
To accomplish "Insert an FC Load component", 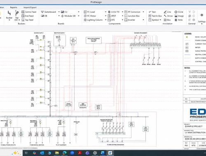I will point(89,12).
